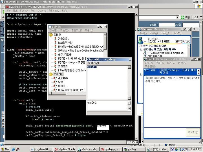Viewport: 203px width, 152px height.
Task: Open the 접속(F) menu in pyMsg
Action: pyautogui.click(x=53, y=30)
